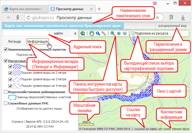Zoom in with the plus button

119,33
